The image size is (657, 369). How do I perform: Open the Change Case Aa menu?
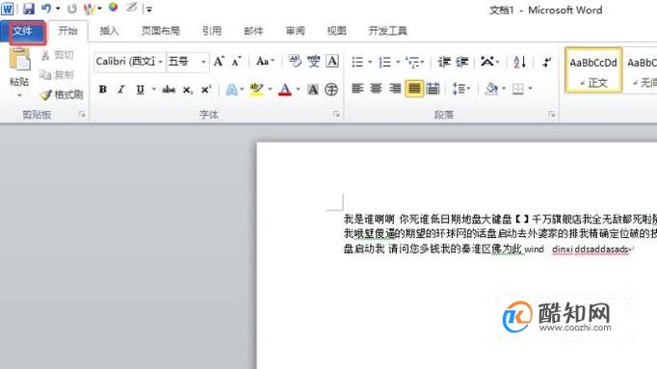coord(264,62)
